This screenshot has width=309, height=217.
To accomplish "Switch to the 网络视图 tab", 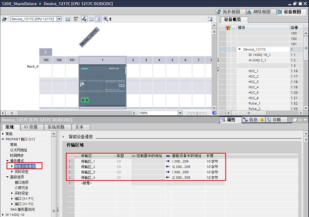I will pyautogui.click(x=261, y=12).
